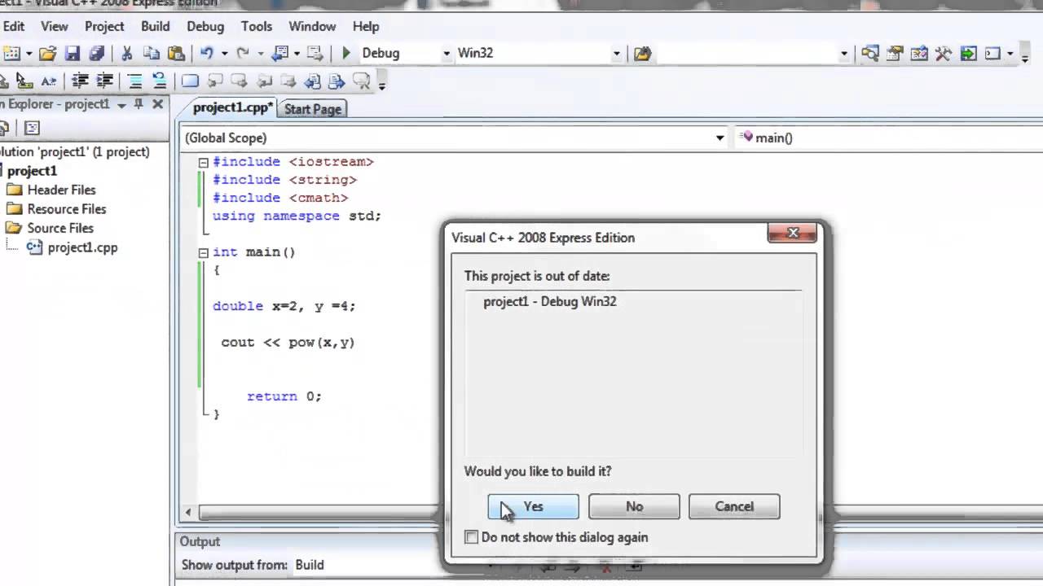This screenshot has width=1043, height=586.
Task: Select the Resource Files folder
Action: 67,209
